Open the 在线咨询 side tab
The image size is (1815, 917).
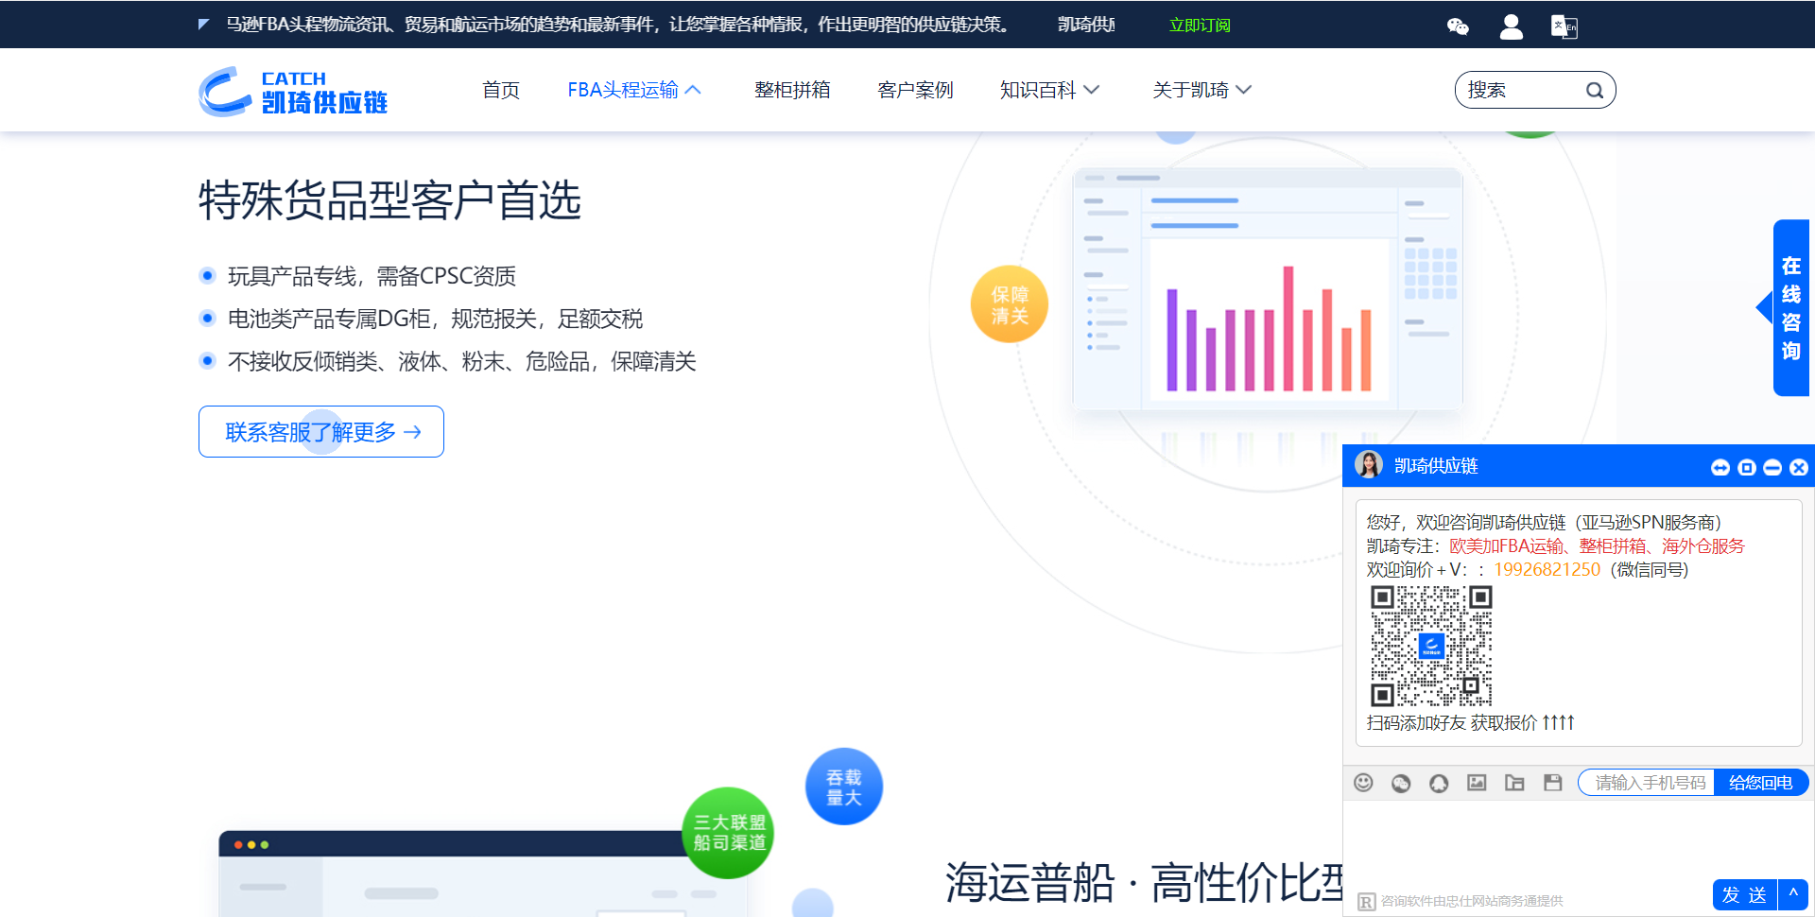tap(1790, 308)
